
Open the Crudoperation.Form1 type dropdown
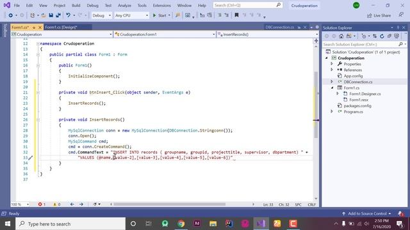click(165, 34)
